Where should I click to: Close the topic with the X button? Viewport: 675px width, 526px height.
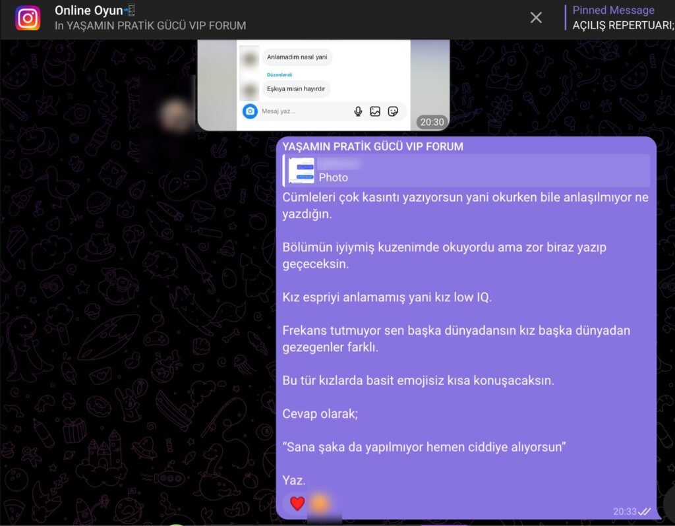pyautogui.click(x=536, y=18)
